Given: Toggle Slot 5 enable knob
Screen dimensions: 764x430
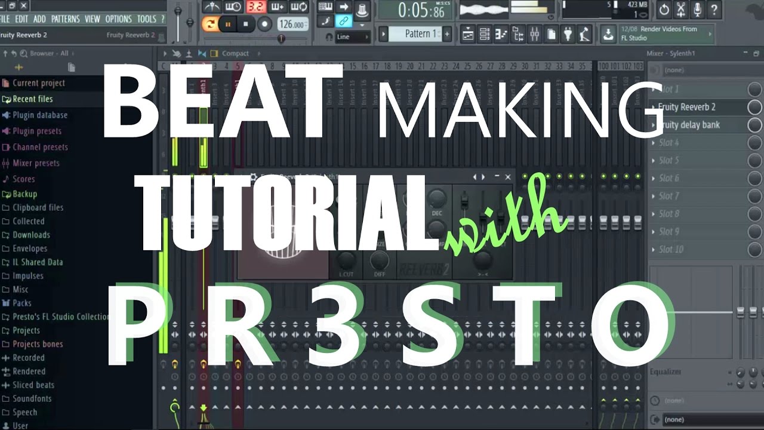Looking at the screenshot, I should [754, 160].
